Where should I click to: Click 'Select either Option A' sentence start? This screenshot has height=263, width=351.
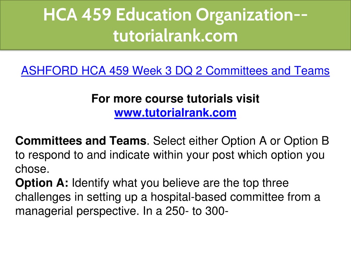(209, 141)
